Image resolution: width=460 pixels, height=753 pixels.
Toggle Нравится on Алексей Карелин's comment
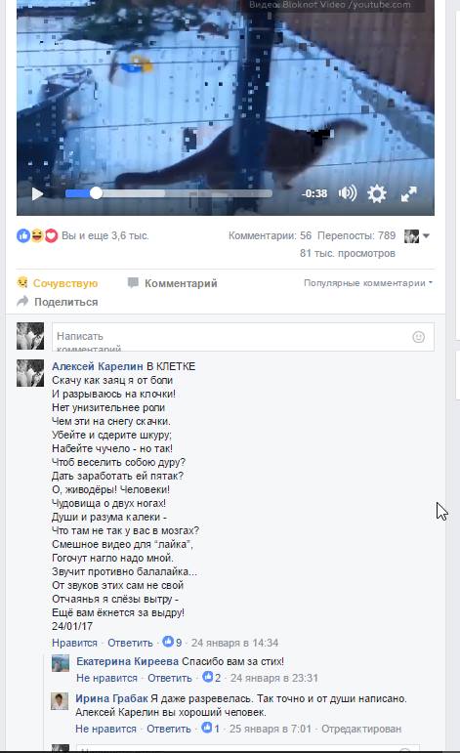point(74,643)
